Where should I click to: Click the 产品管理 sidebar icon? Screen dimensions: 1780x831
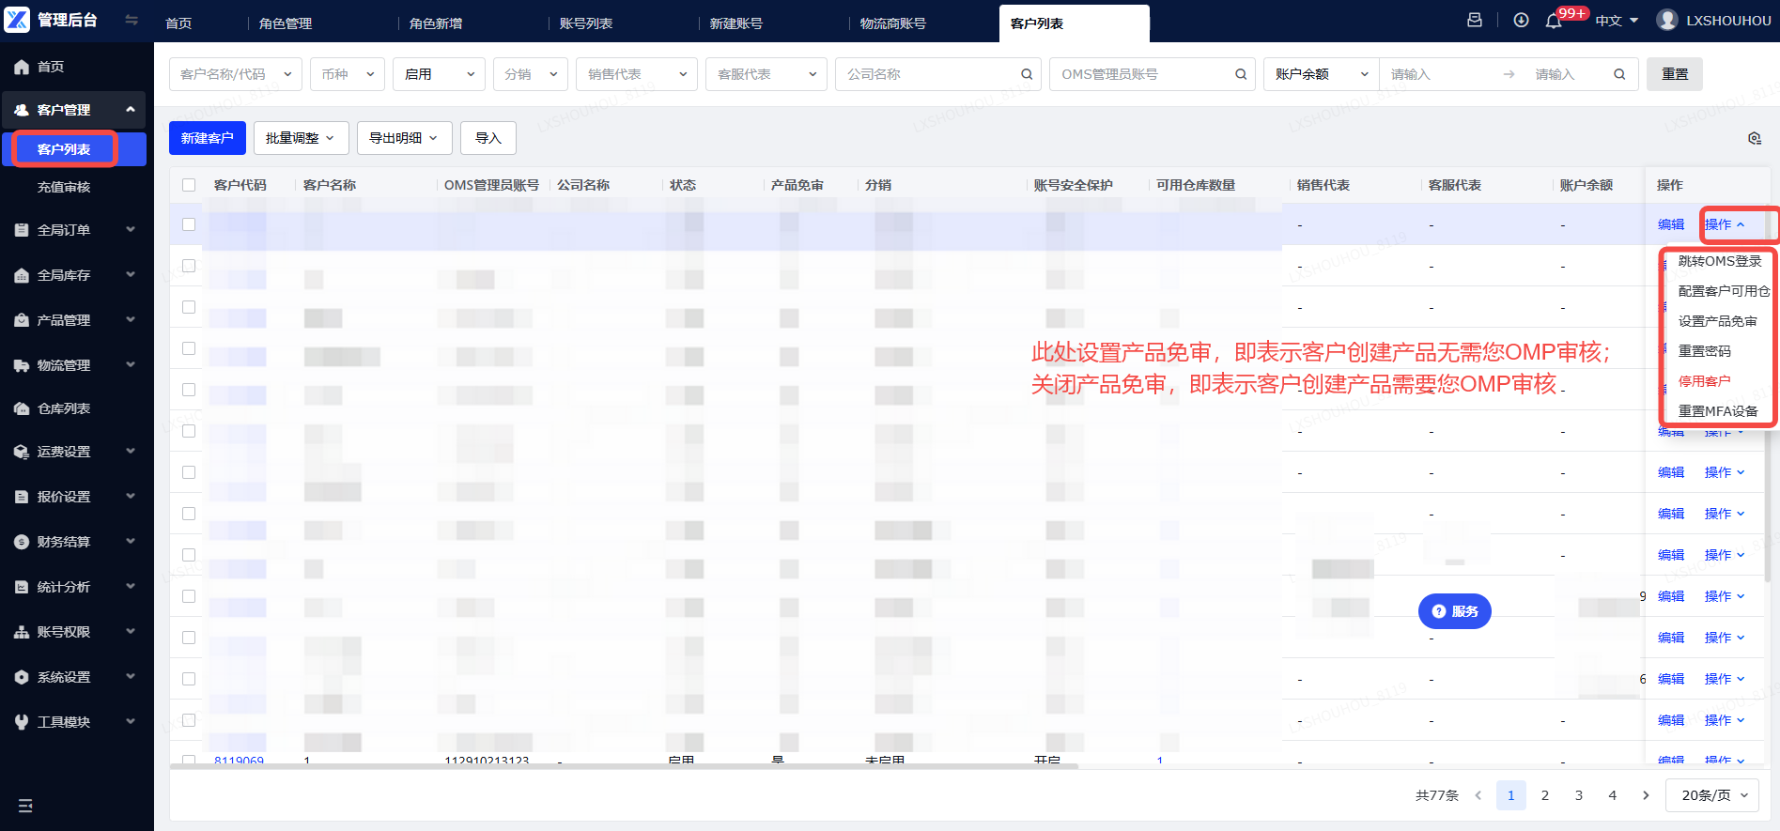point(22,320)
